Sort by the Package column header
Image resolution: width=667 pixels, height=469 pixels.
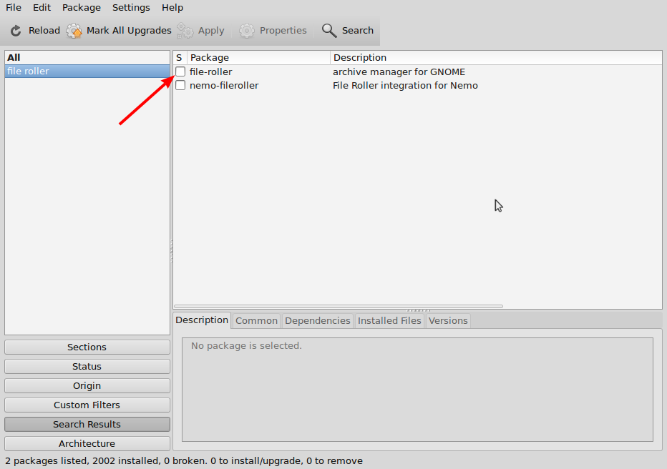[258, 58]
